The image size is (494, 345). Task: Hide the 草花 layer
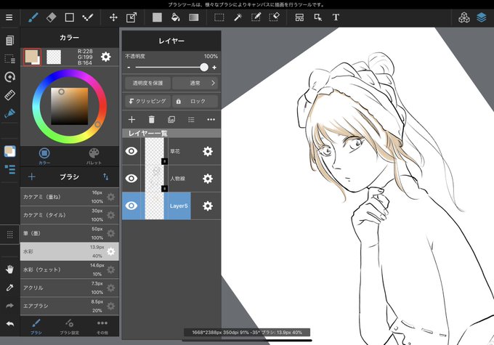tap(131, 151)
